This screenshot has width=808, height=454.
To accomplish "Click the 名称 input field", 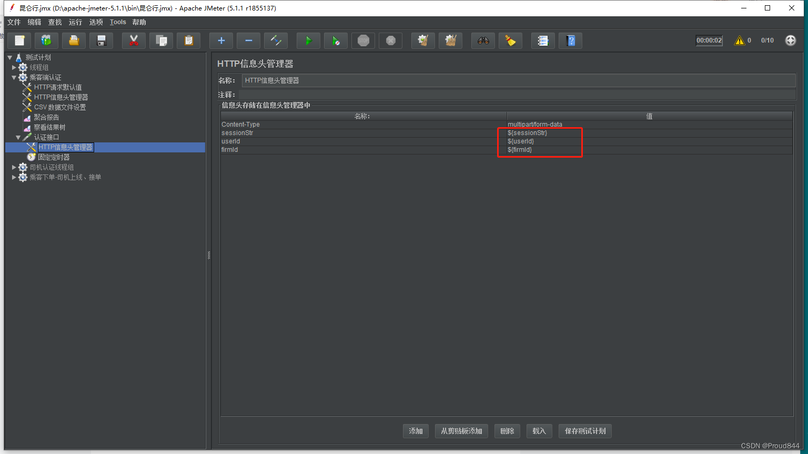I will (x=519, y=80).
